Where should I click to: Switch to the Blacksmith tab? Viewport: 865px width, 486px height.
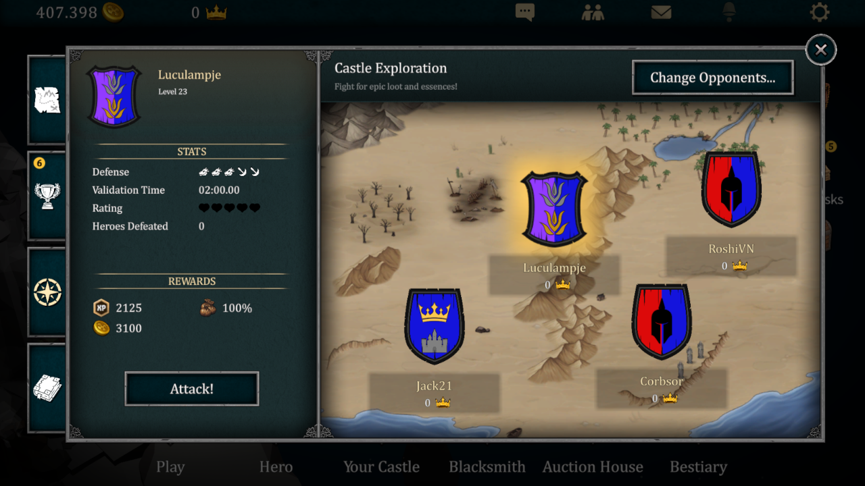point(487,467)
